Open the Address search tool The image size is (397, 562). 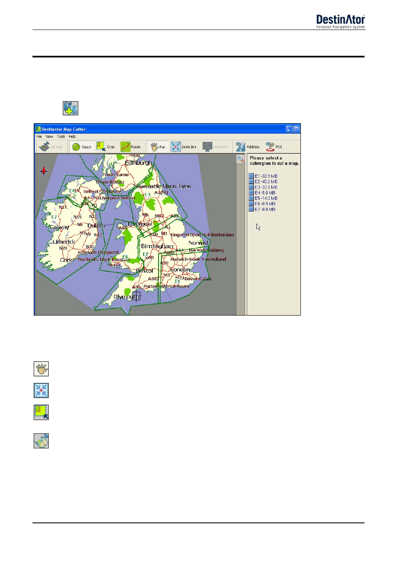248,147
